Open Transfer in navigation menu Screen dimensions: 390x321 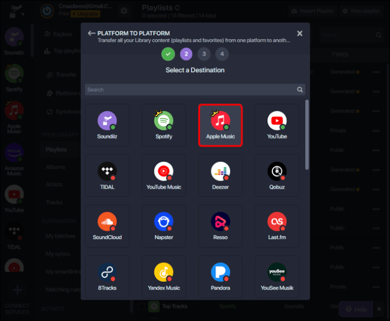[x=62, y=75]
